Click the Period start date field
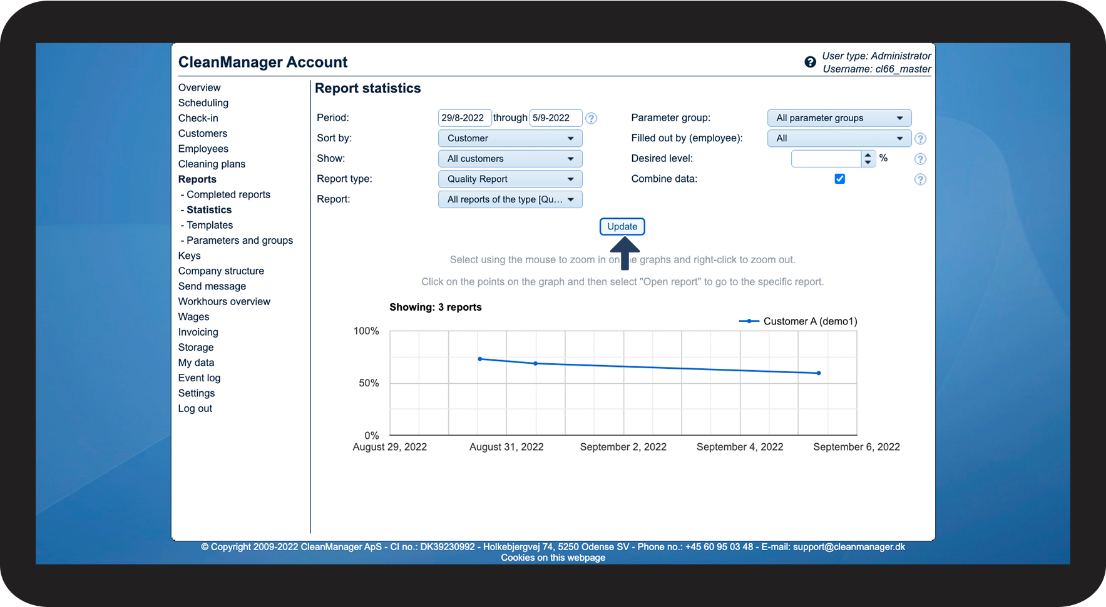This screenshot has height=607, width=1106. (x=464, y=118)
